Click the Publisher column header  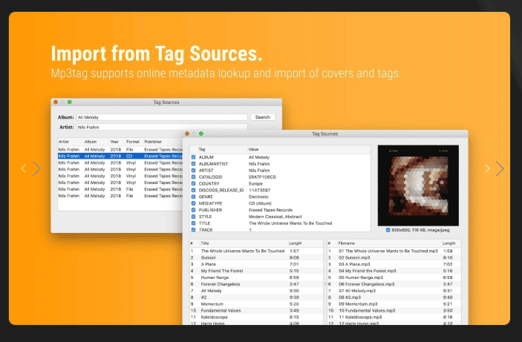[153, 142]
